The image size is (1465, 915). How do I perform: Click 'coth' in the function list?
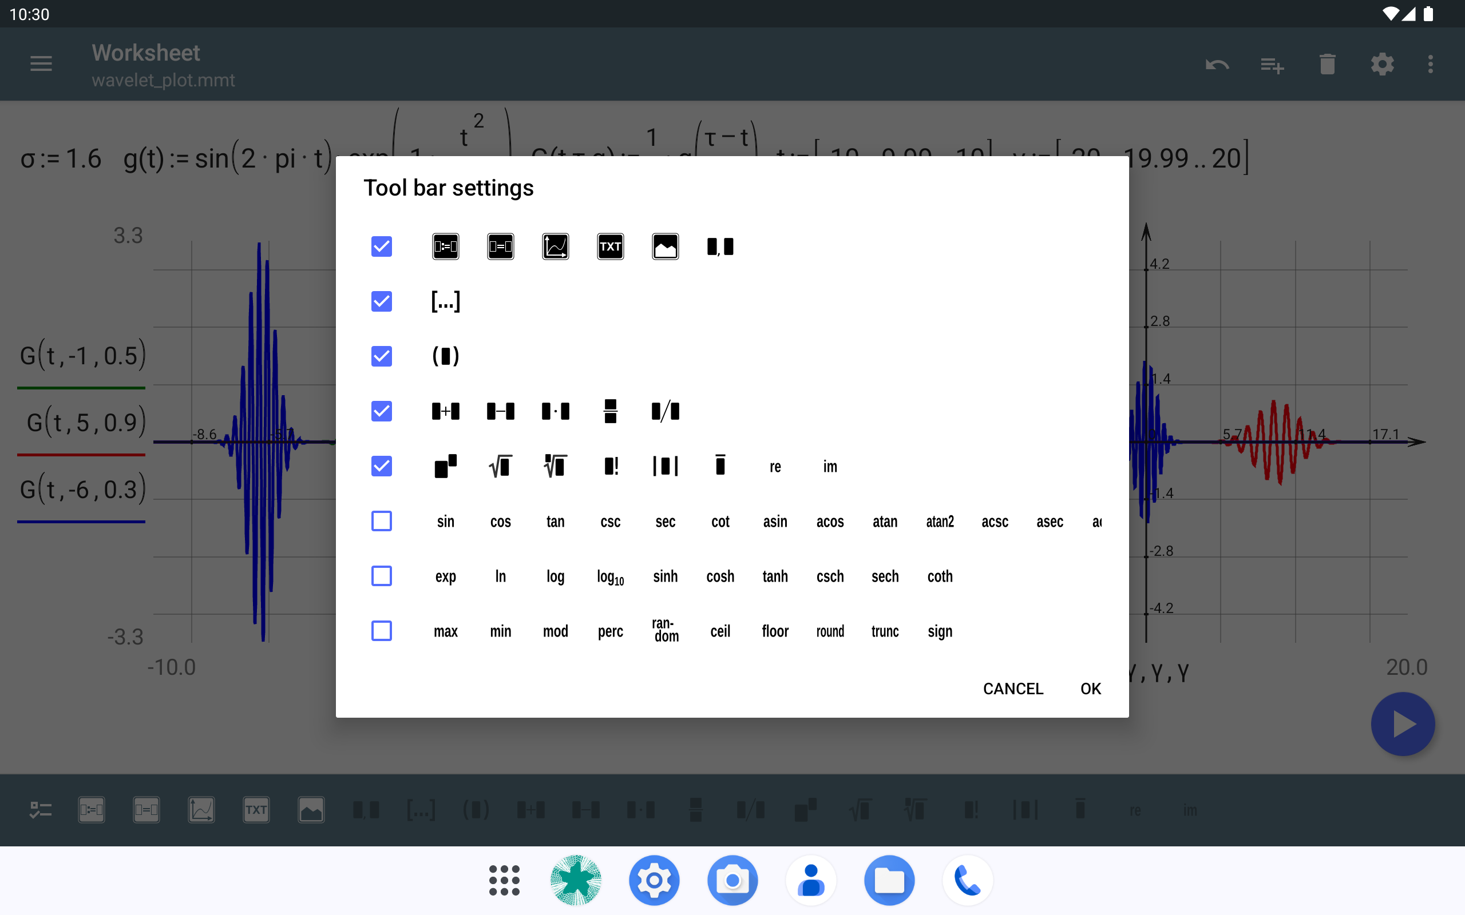[x=940, y=576]
